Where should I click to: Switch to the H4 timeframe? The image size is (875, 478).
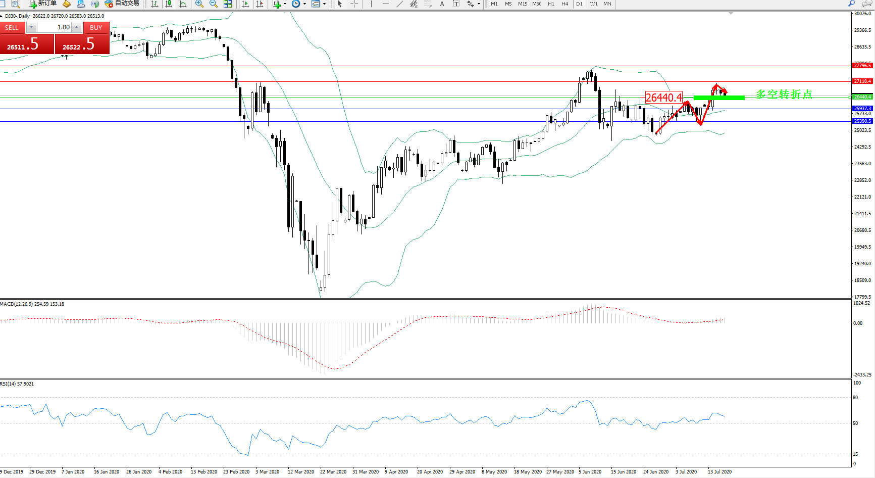point(565,4)
